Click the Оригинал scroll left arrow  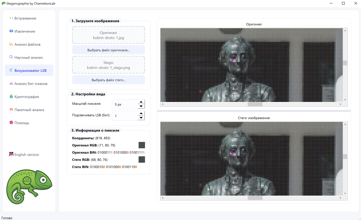point(163,104)
